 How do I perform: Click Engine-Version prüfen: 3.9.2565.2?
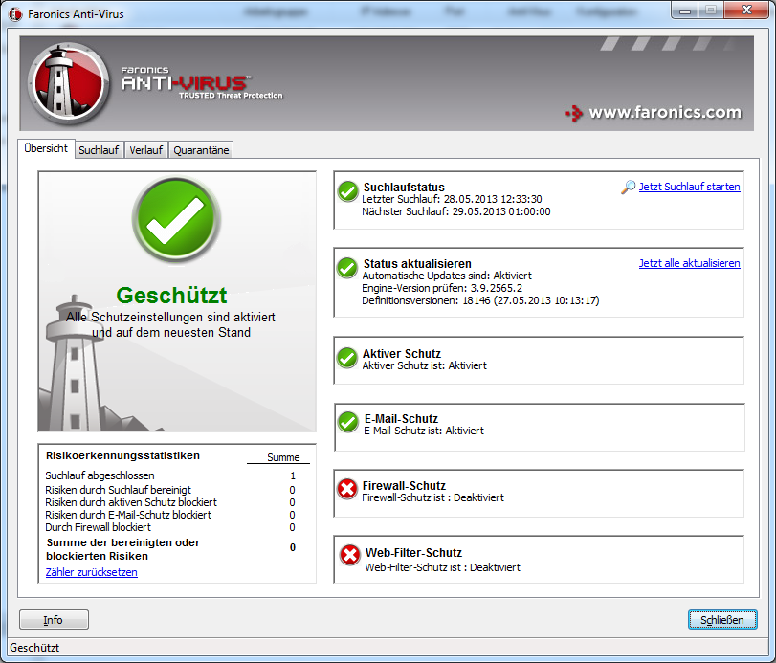pyautogui.click(x=442, y=288)
